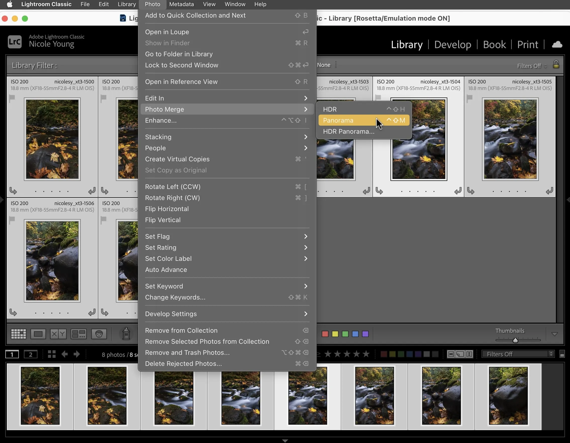
Task: Open toolbar content triangle menu
Action: 554,334
